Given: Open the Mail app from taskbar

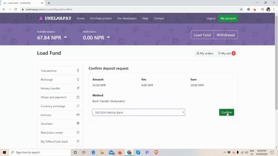Looking at the screenshot, I should pyautogui.click(x=111, y=152).
